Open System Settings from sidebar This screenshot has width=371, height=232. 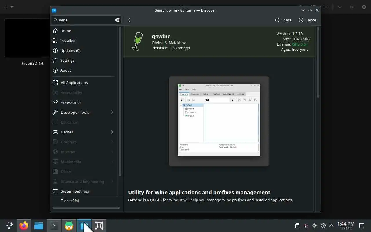(x=84, y=191)
